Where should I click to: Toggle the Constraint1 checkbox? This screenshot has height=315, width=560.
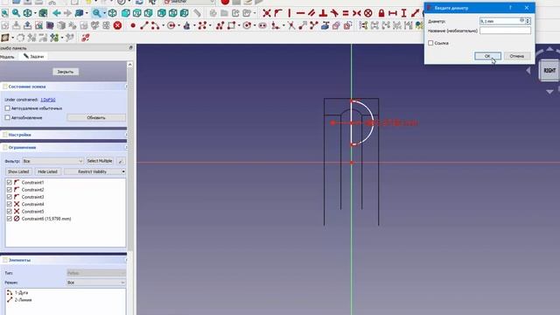tap(10, 183)
